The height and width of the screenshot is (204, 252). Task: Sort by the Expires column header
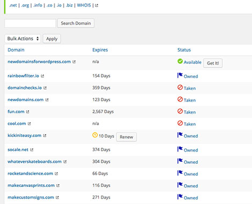click(x=100, y=50)
